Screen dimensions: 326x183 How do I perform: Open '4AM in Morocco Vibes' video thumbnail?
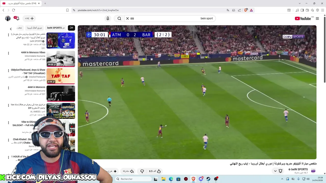coord(61,59)
